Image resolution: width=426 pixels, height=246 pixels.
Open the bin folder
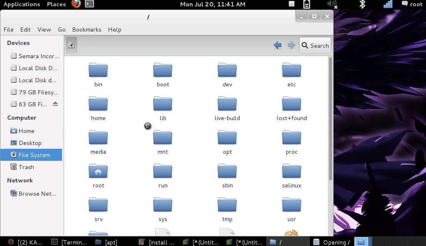pos(98,70)
